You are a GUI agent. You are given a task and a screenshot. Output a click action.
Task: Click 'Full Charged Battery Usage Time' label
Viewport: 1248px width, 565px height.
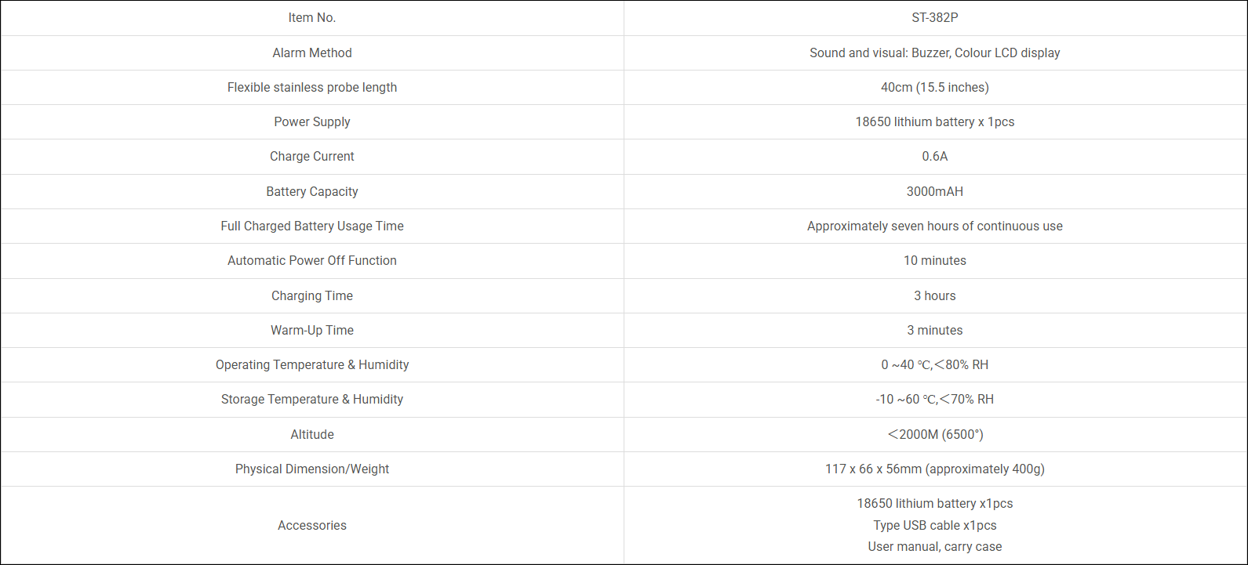(x=312, y=226)
